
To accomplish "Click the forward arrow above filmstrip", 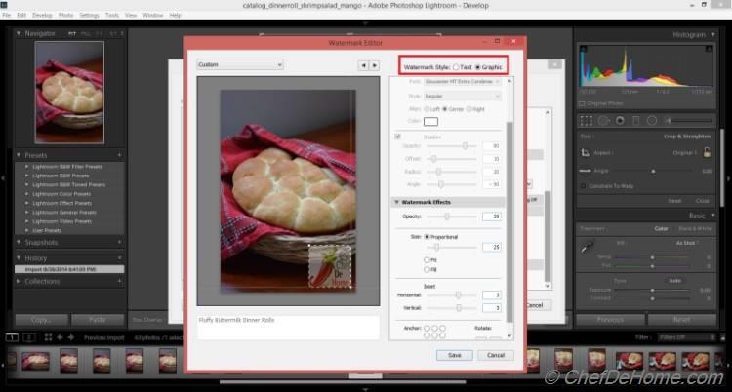I will (71, 337).
